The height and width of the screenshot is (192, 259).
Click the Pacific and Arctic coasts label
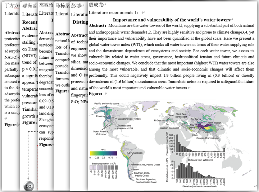[107, 104]
